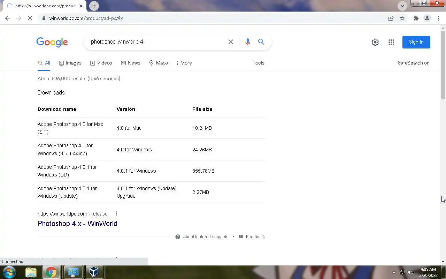The image size is (446, 279).
Task: Click the results count text
Action: pyautogui.click(x=79, y=79)
